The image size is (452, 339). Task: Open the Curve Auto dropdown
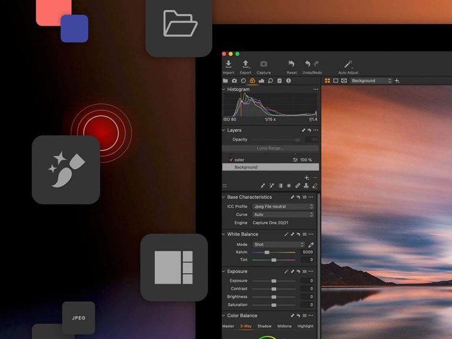click(283, 215)
